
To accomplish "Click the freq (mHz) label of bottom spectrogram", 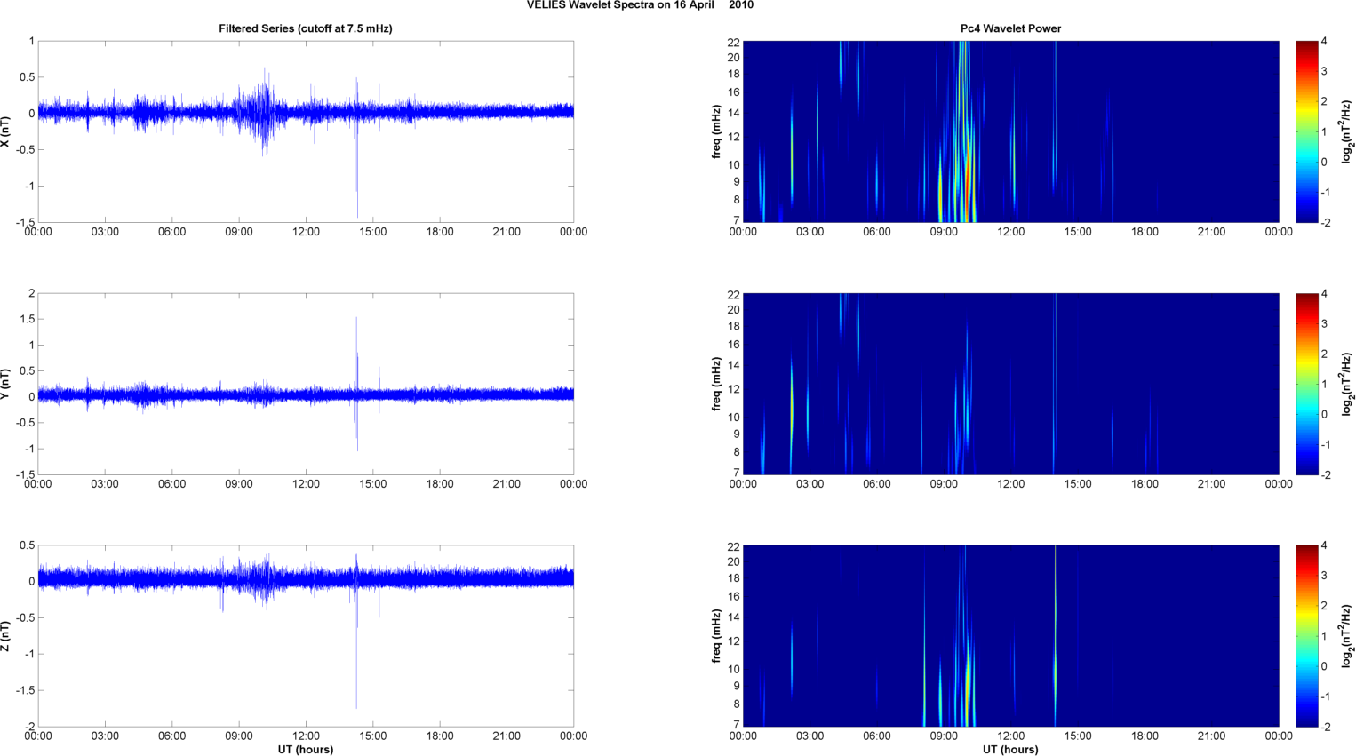I will [x=716, y=636].
